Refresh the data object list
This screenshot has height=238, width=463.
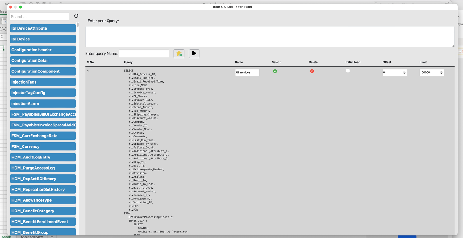click(76, 16)
